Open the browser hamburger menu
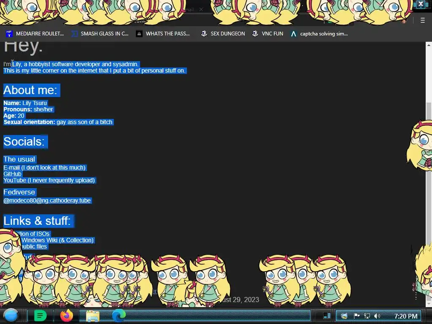The width and height of the screenshot is (432, 324). (x=423, y=20)
